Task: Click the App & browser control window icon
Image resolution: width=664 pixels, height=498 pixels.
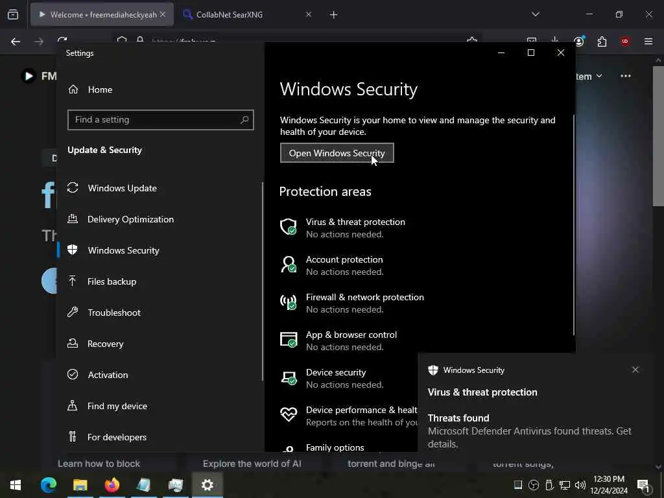Action: tap(289, 340)
